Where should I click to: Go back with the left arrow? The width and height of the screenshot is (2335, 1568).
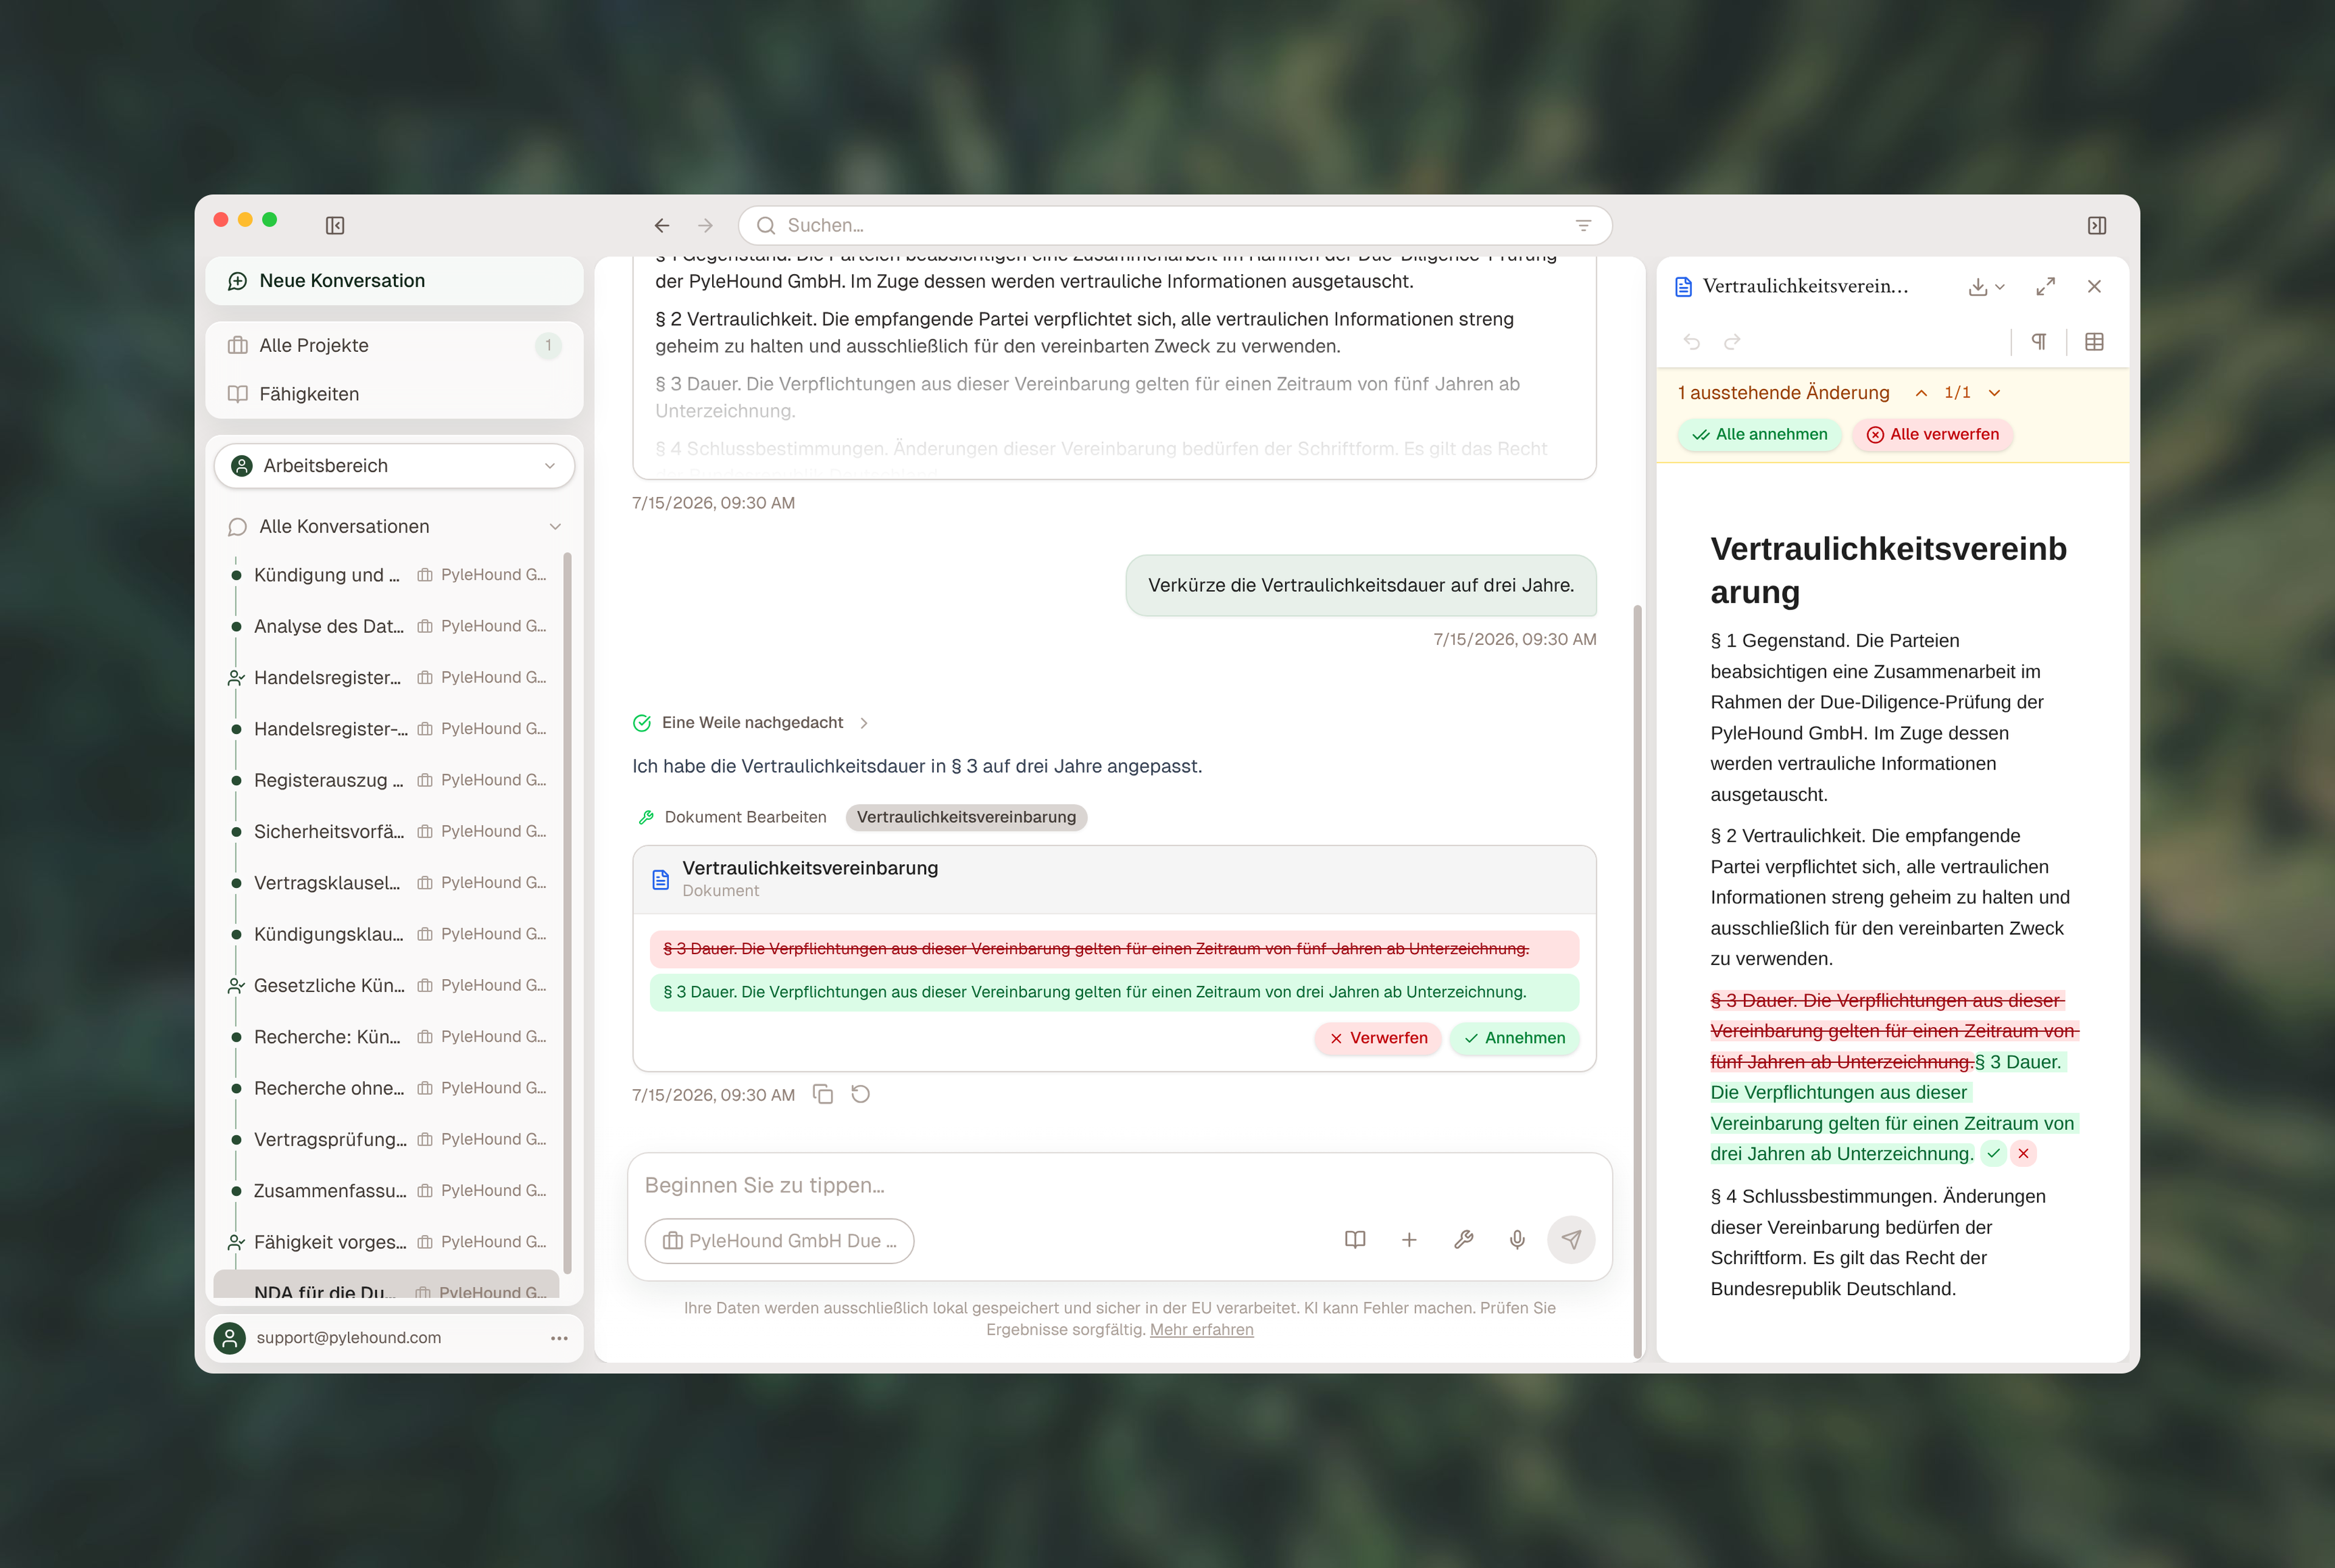click(662, 226)
